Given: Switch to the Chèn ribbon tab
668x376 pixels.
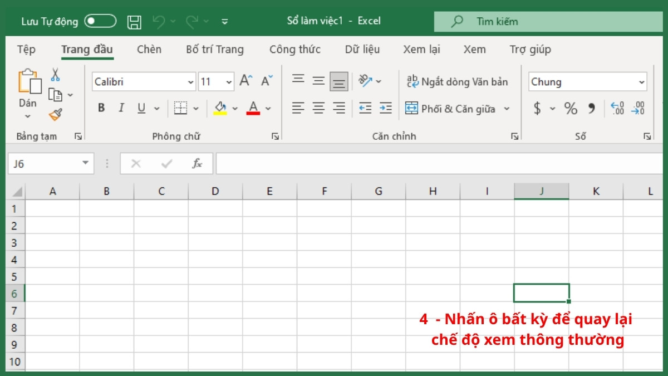Looking at the screenshot, I should point(149,50).
